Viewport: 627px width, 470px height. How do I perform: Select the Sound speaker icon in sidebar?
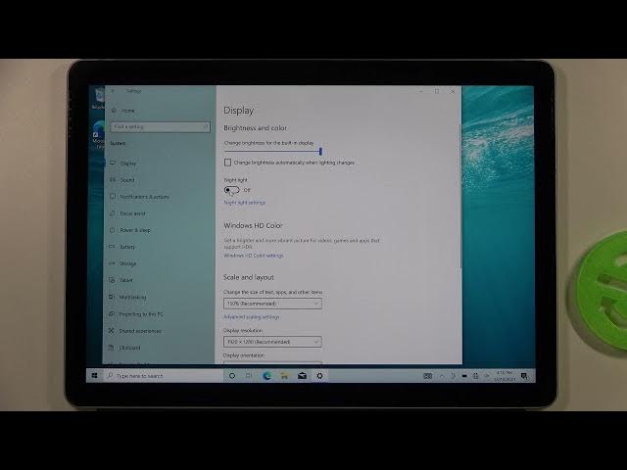click(x=113, y=180)
